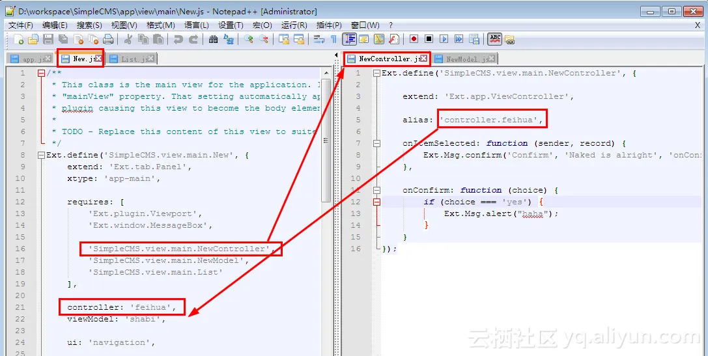Open the 宏(O) menu
Screen dimensions: 708x356
click(x=262, y=25)
